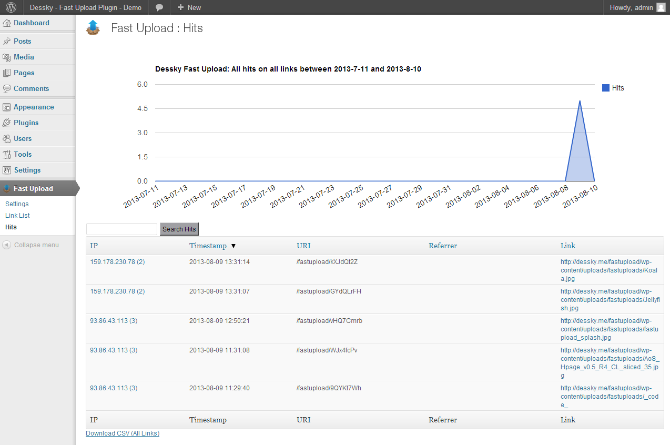The width and height of the screenshot is (670, 445).
Task: Open the comments bubble icon in admin bar
Action: (x=159, y=7)
